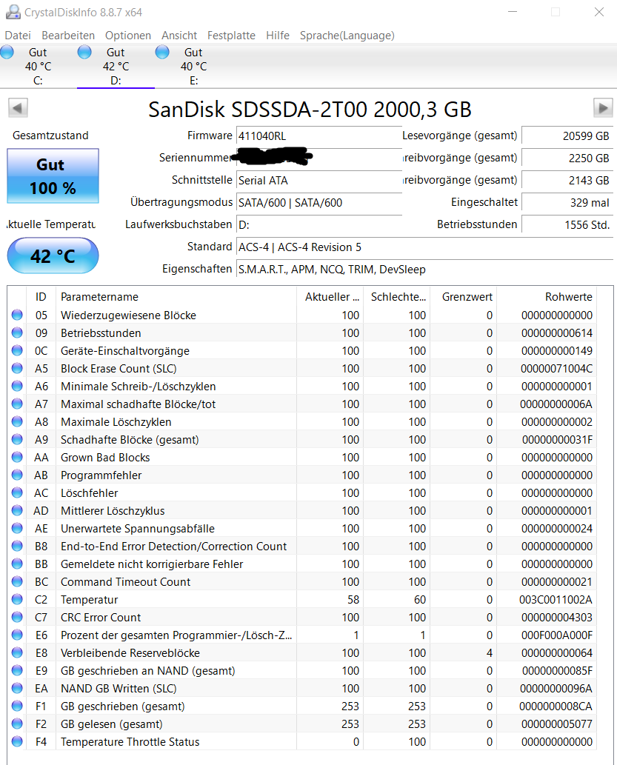Click status icon for GB geschrieben an NAND
617x765 pixels.
click(17, 670)
